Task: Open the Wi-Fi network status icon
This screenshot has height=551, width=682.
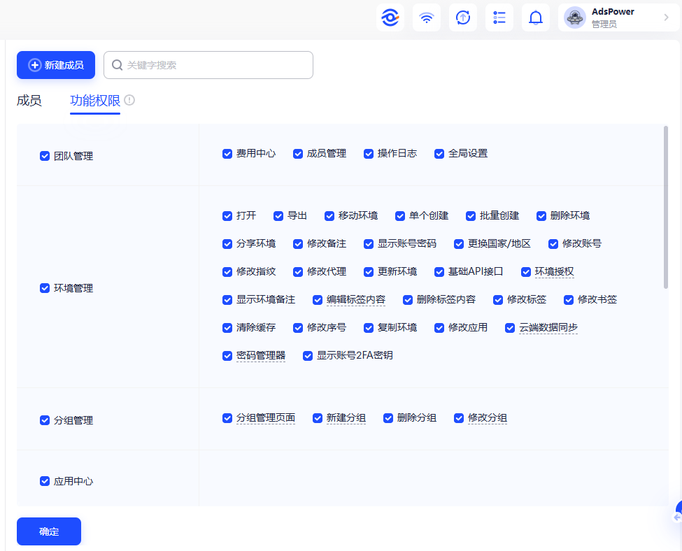Action: (x=427, y=17)
